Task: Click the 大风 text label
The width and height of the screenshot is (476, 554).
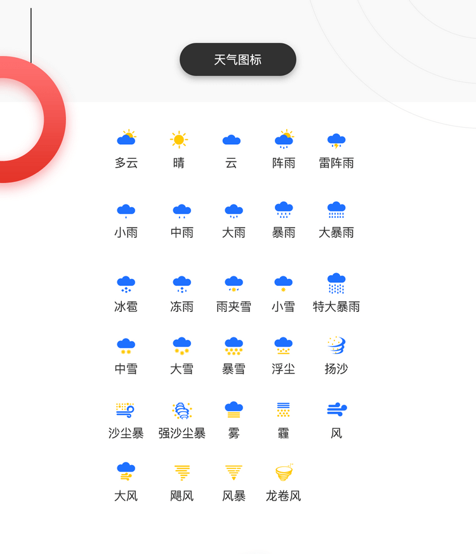Action: point(126,496)
